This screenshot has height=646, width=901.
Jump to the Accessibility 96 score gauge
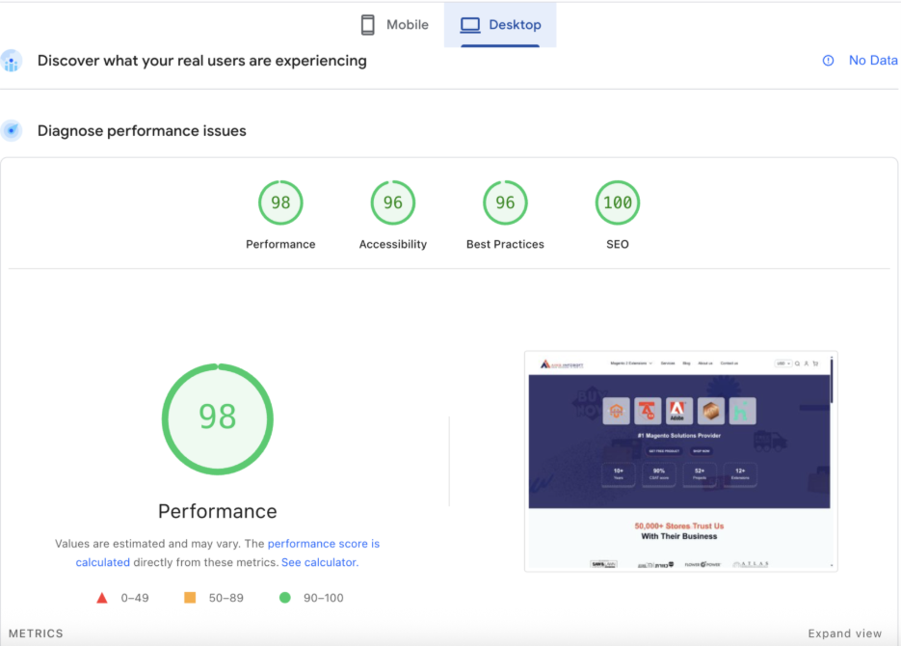[x=393, y=202]
